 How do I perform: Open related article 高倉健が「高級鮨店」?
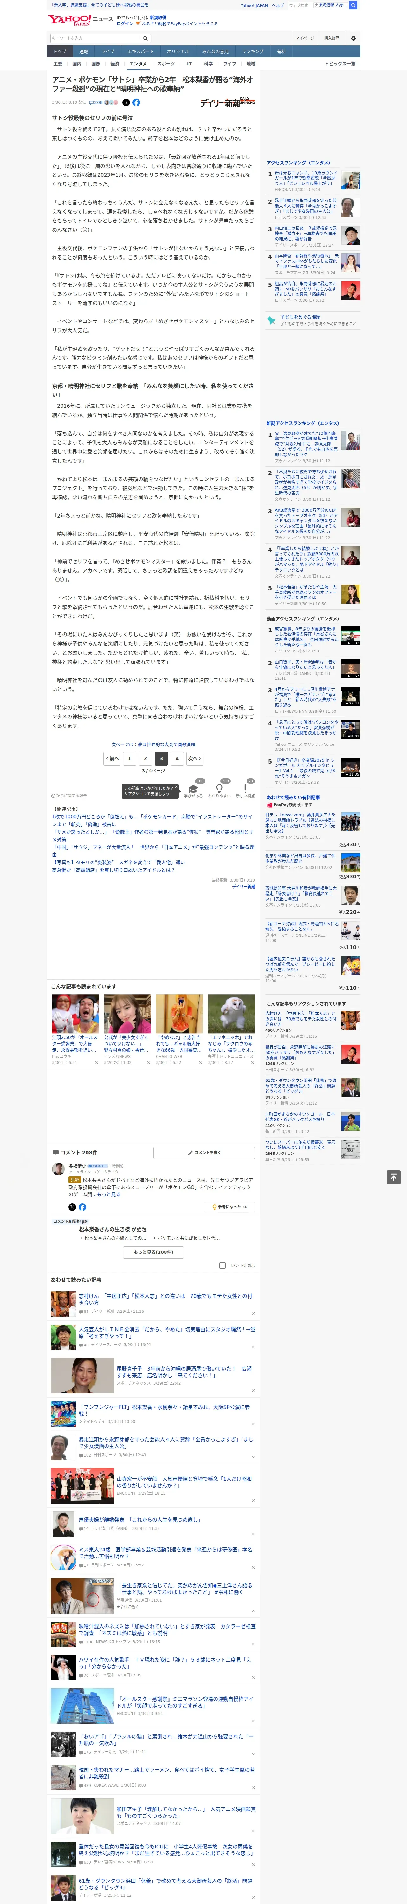(113, 870)
